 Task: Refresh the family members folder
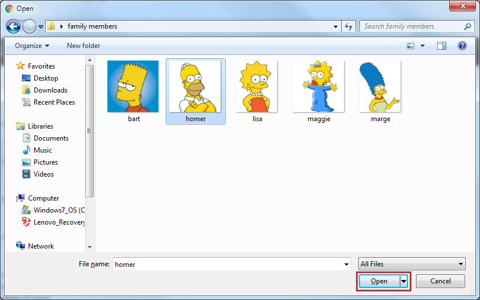click(x=349, y=27)
